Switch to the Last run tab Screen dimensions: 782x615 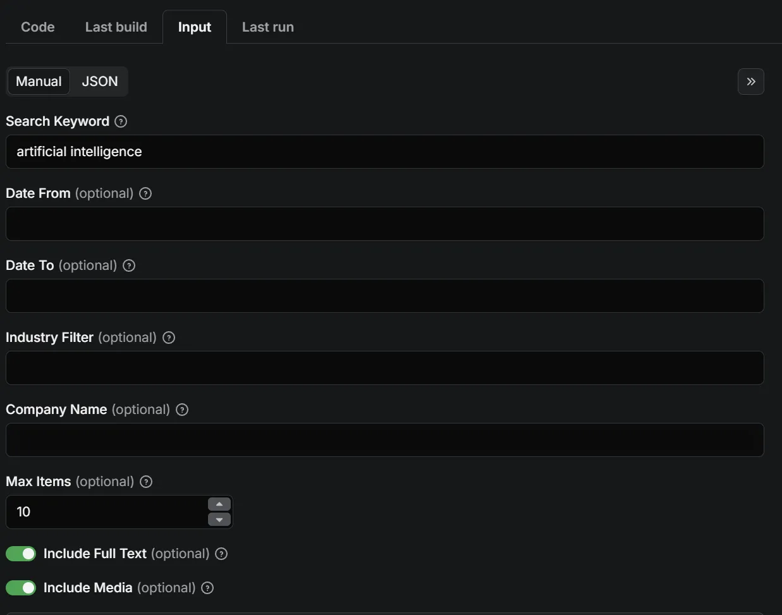click(267, 27)
